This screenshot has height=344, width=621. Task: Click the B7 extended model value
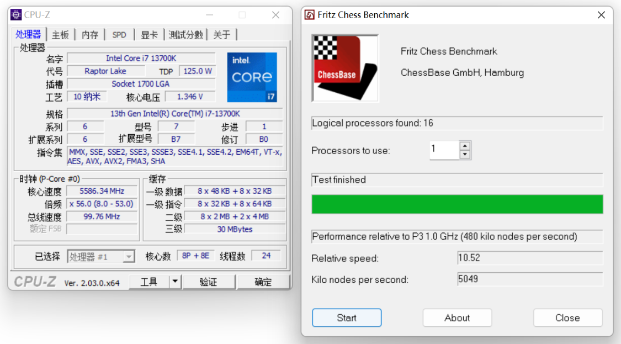tap(176, 139)
